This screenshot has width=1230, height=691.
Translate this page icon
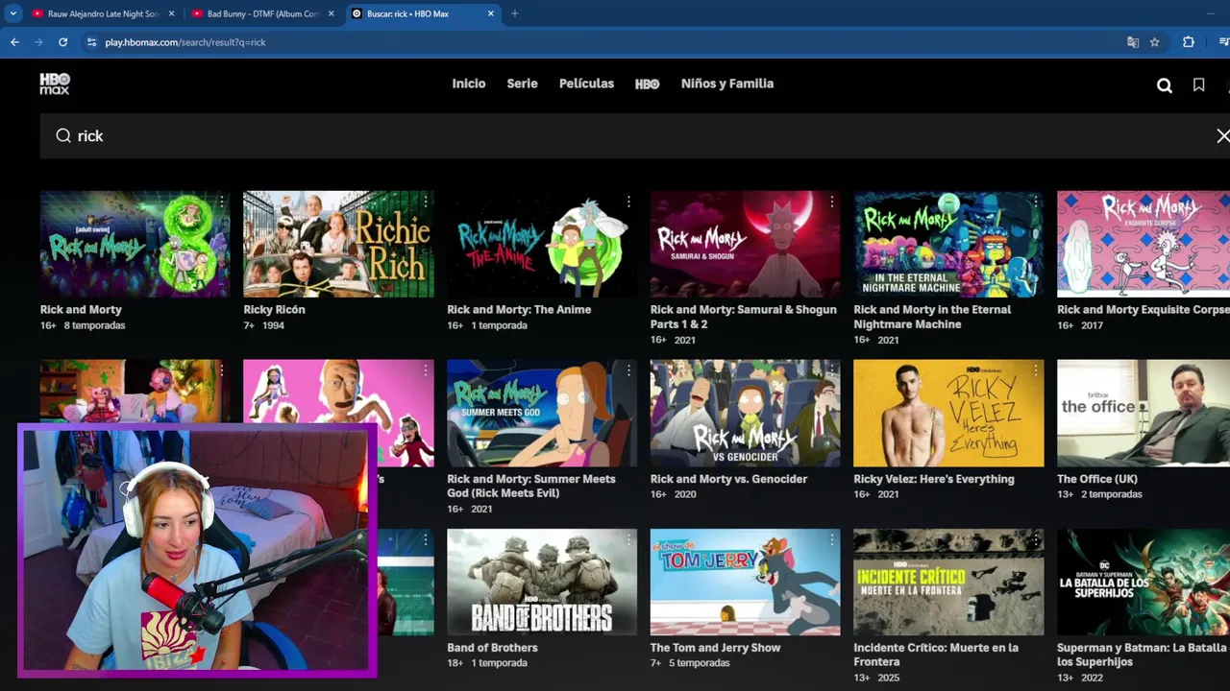coord(1132,42)
